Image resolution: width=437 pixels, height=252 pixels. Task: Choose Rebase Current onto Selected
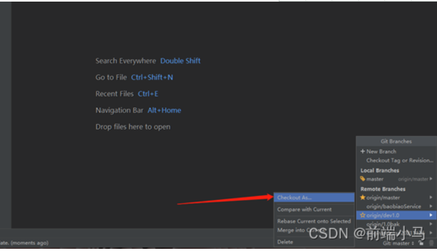pos(314,221)
